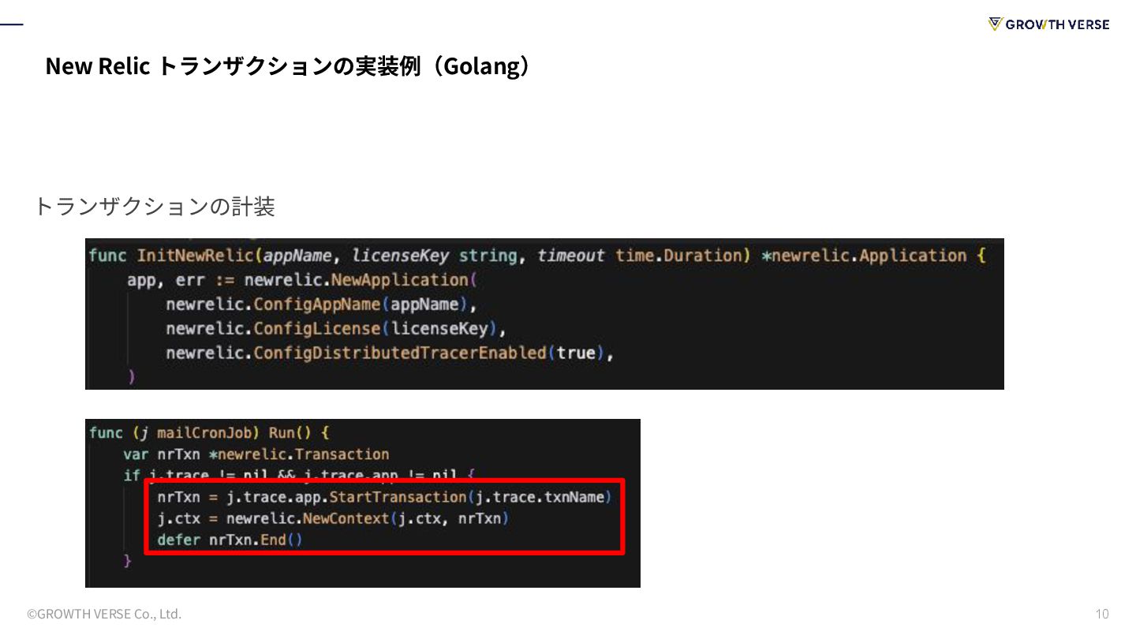
Task: Click the GROWTH VERSE logo
Action: click(x=1048, y=24)
